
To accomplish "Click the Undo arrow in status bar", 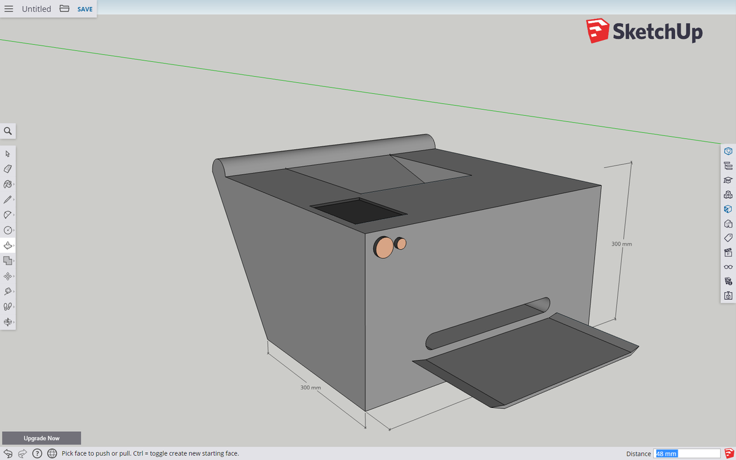I will [8, 453].
